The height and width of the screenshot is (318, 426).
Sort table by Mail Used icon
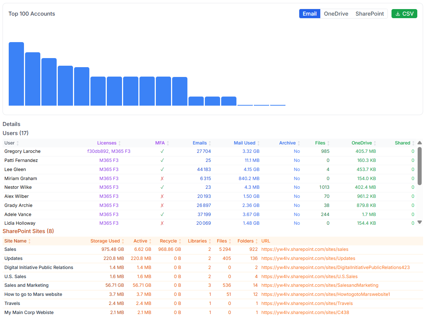click(x=258, y=143)
